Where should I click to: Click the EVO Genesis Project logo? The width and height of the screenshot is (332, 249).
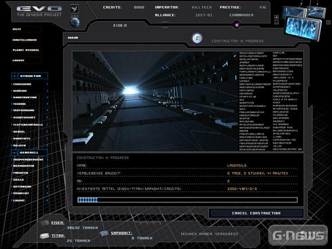click(x=39, y=11)
